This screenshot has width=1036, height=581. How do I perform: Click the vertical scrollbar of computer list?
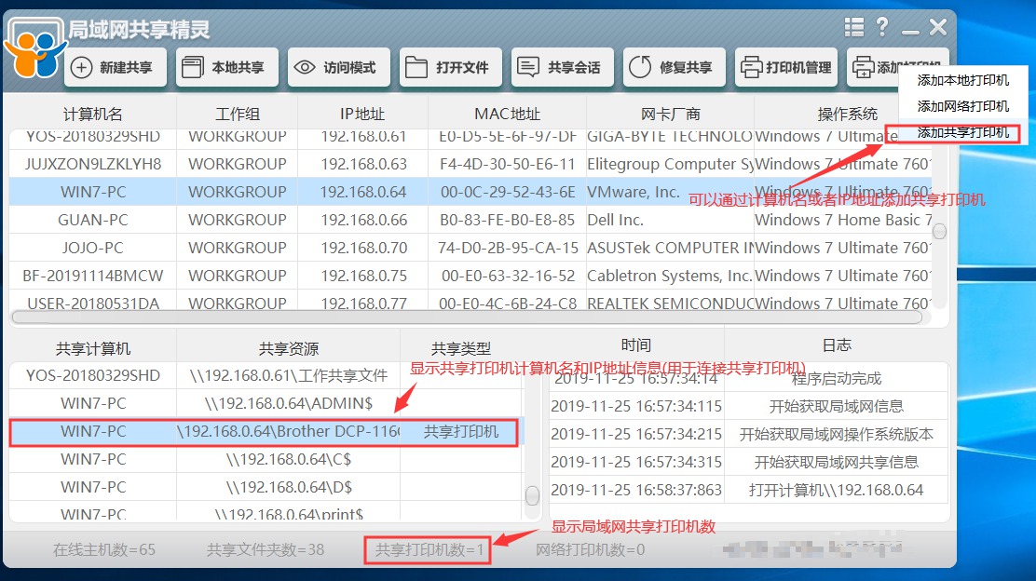939,231
